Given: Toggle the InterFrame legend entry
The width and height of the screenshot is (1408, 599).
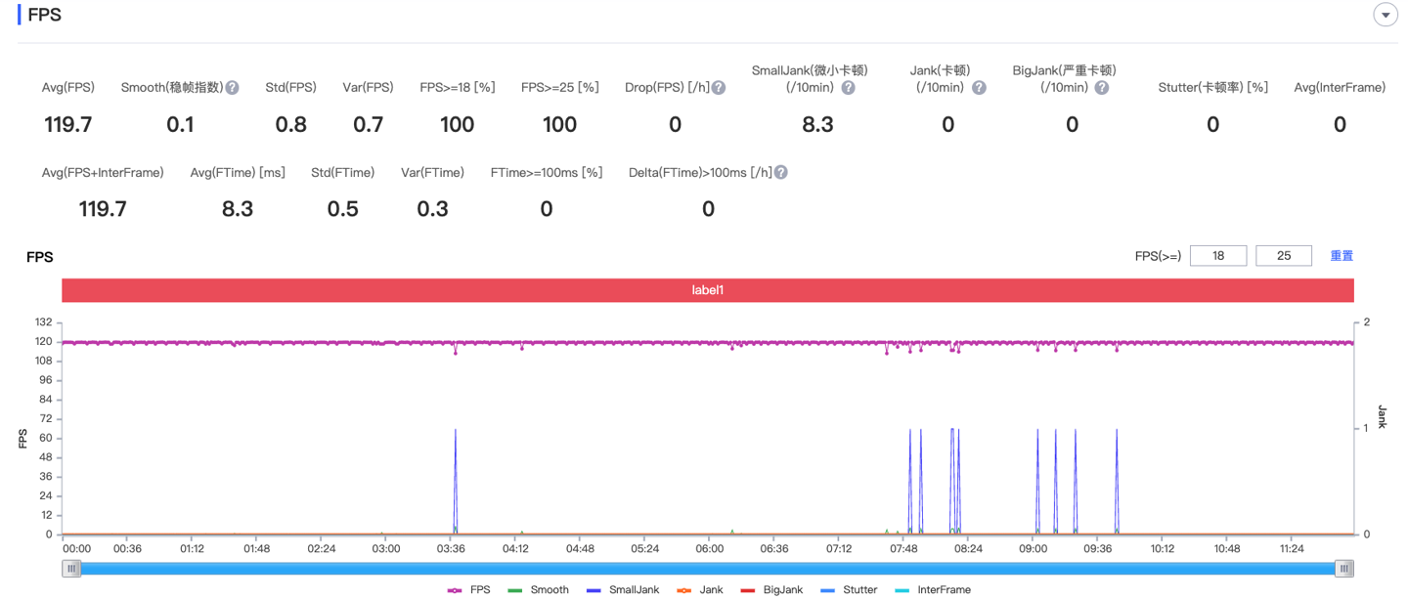Looking at the screenshot, I should (x=933, y=590).
